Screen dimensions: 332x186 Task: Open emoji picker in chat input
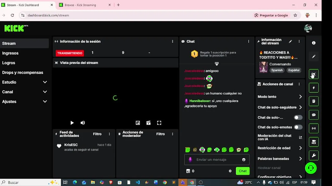coord(244,160)
